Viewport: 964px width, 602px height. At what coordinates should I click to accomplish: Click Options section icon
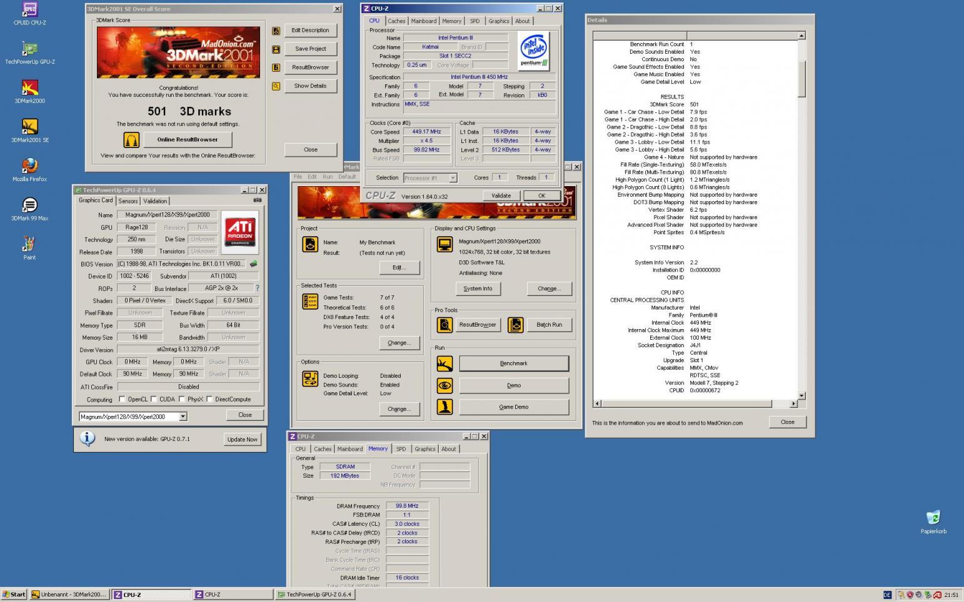pyautogui.click(x=310, y=378)
